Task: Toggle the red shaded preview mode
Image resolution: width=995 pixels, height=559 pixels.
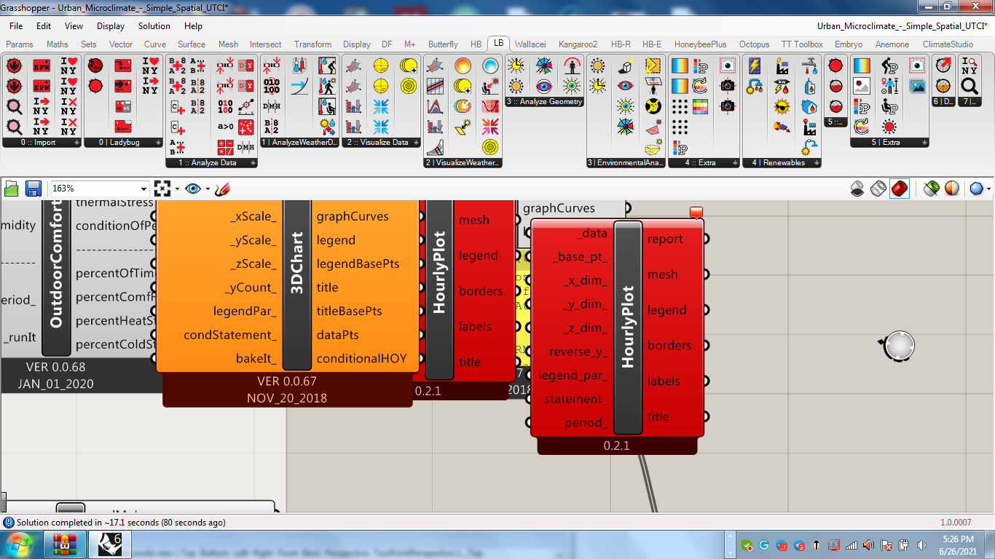Action: 900,189
